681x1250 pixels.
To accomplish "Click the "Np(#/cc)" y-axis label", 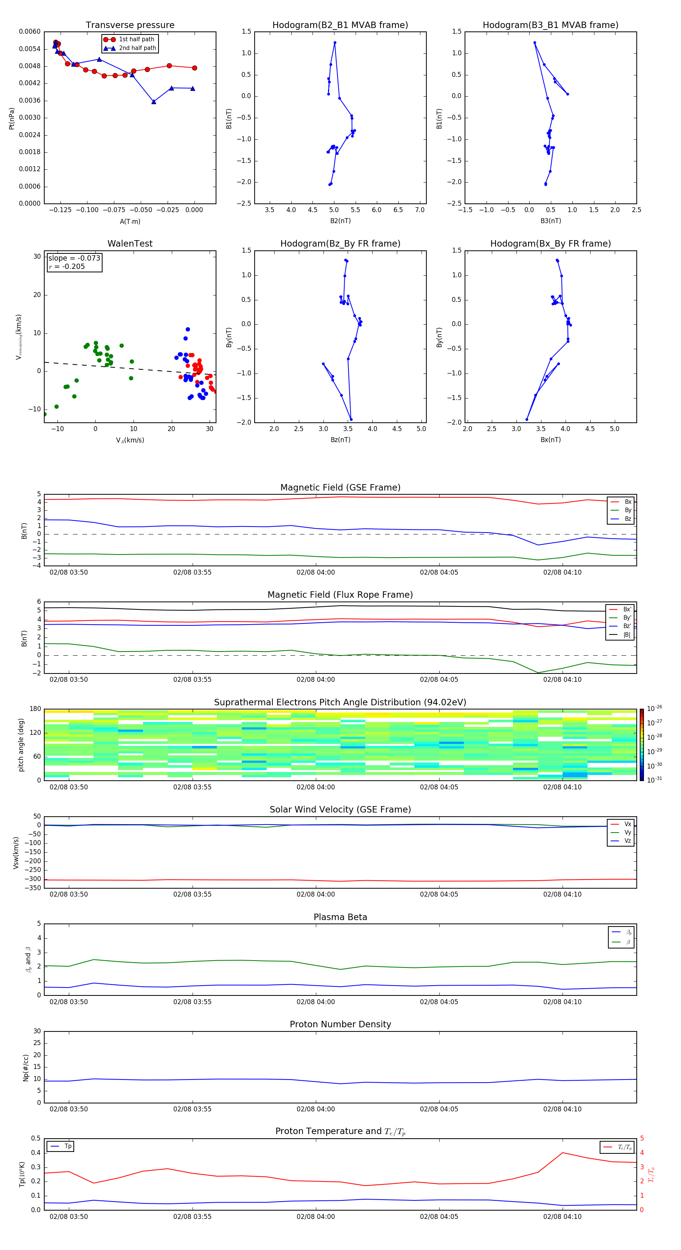I will pos(26,1067).
